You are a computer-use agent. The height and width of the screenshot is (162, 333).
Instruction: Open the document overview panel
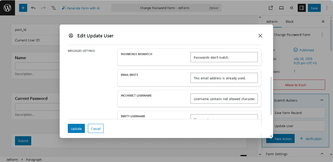click(54, 8)
